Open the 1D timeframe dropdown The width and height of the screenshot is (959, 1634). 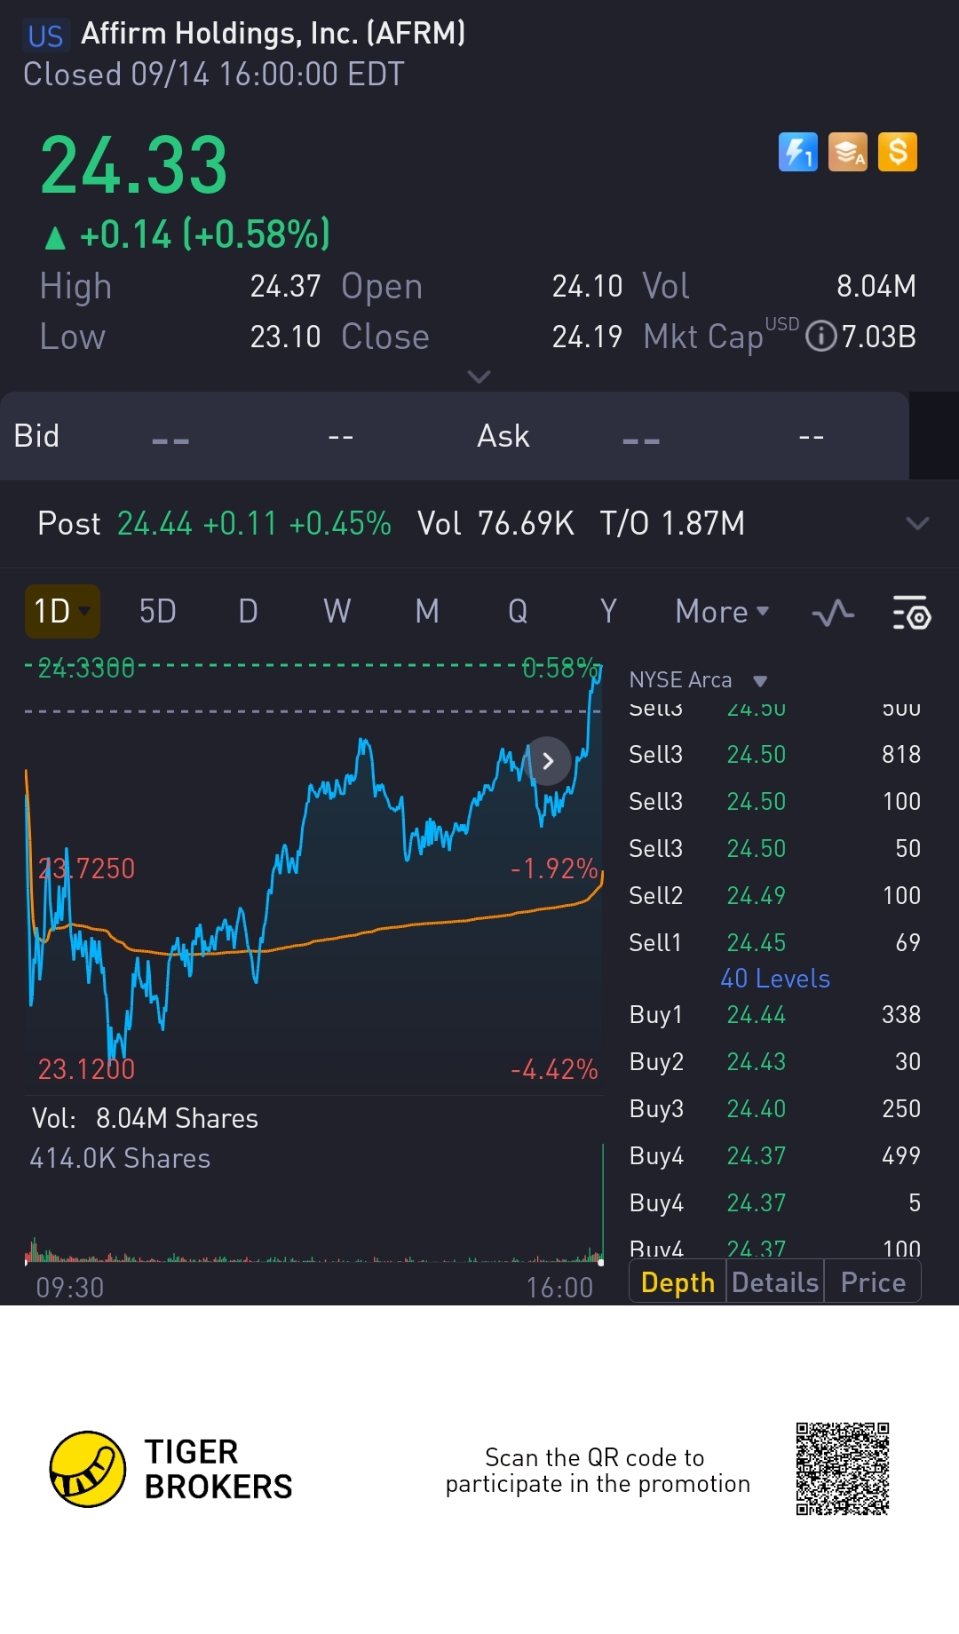tap(62, 611)
